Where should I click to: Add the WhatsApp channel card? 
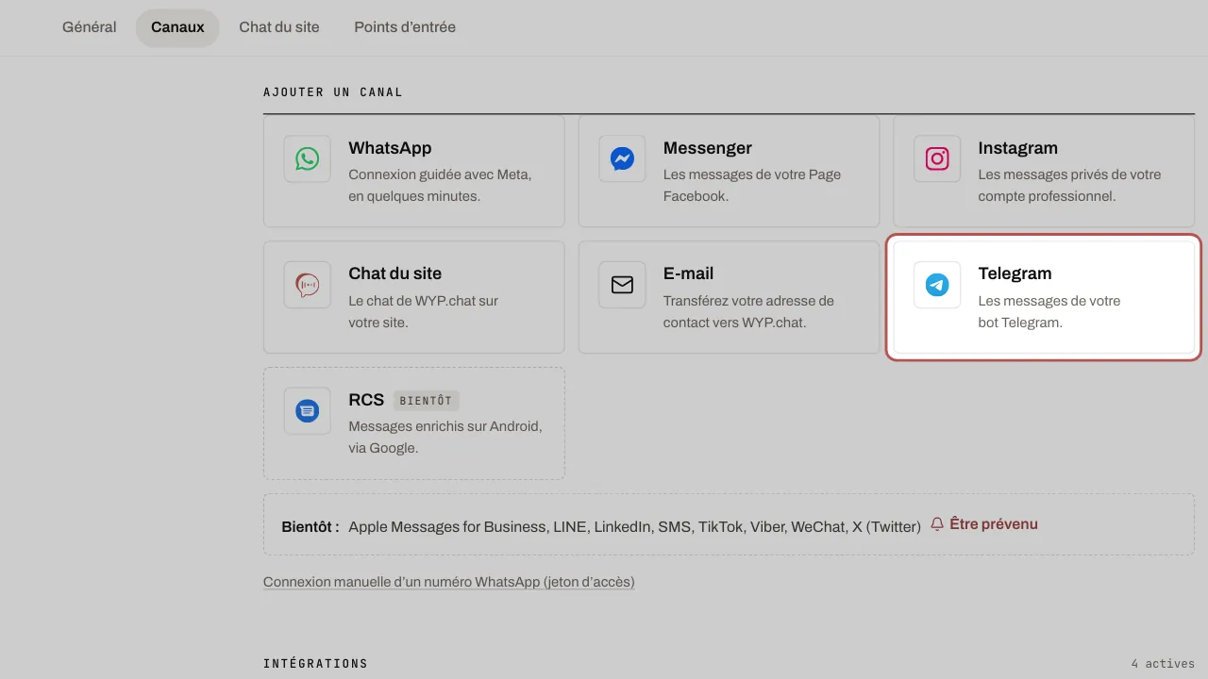tap(414, 171)
